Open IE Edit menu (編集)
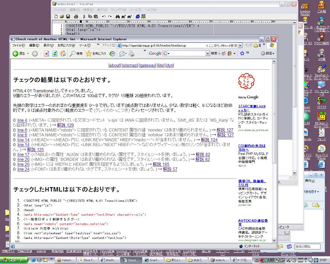The height and width of the screenshot is (264, 330). 34,45
